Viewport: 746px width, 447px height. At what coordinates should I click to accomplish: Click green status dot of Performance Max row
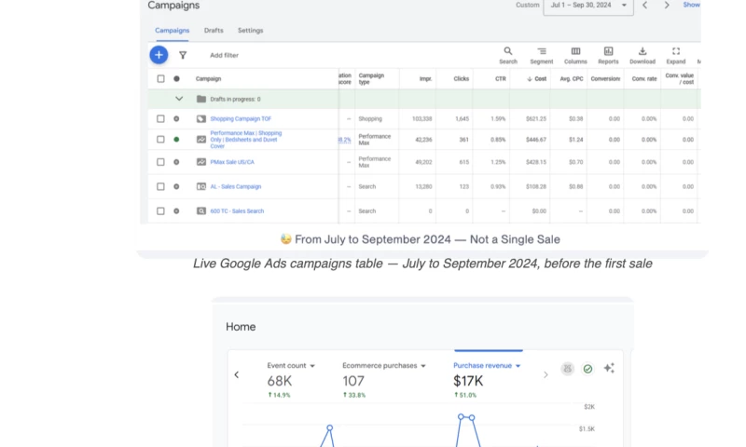point(176,140)
